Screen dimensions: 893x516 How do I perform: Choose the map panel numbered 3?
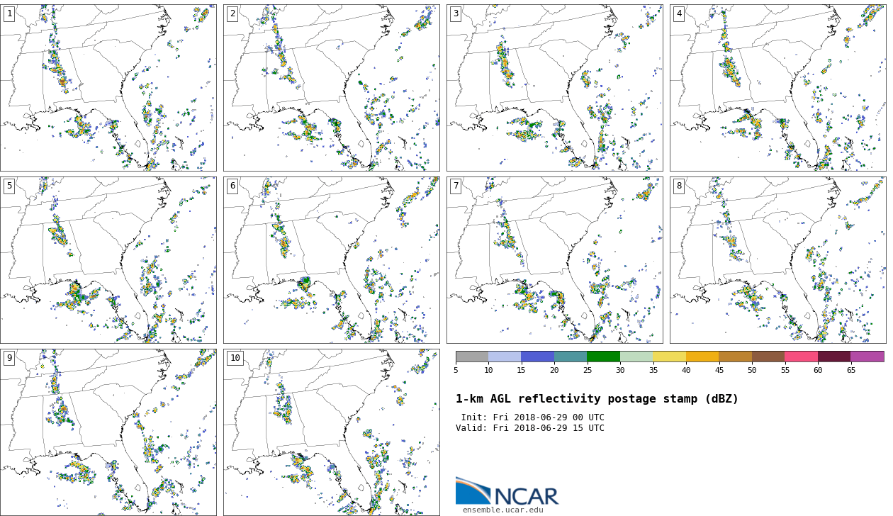(554, 88)
